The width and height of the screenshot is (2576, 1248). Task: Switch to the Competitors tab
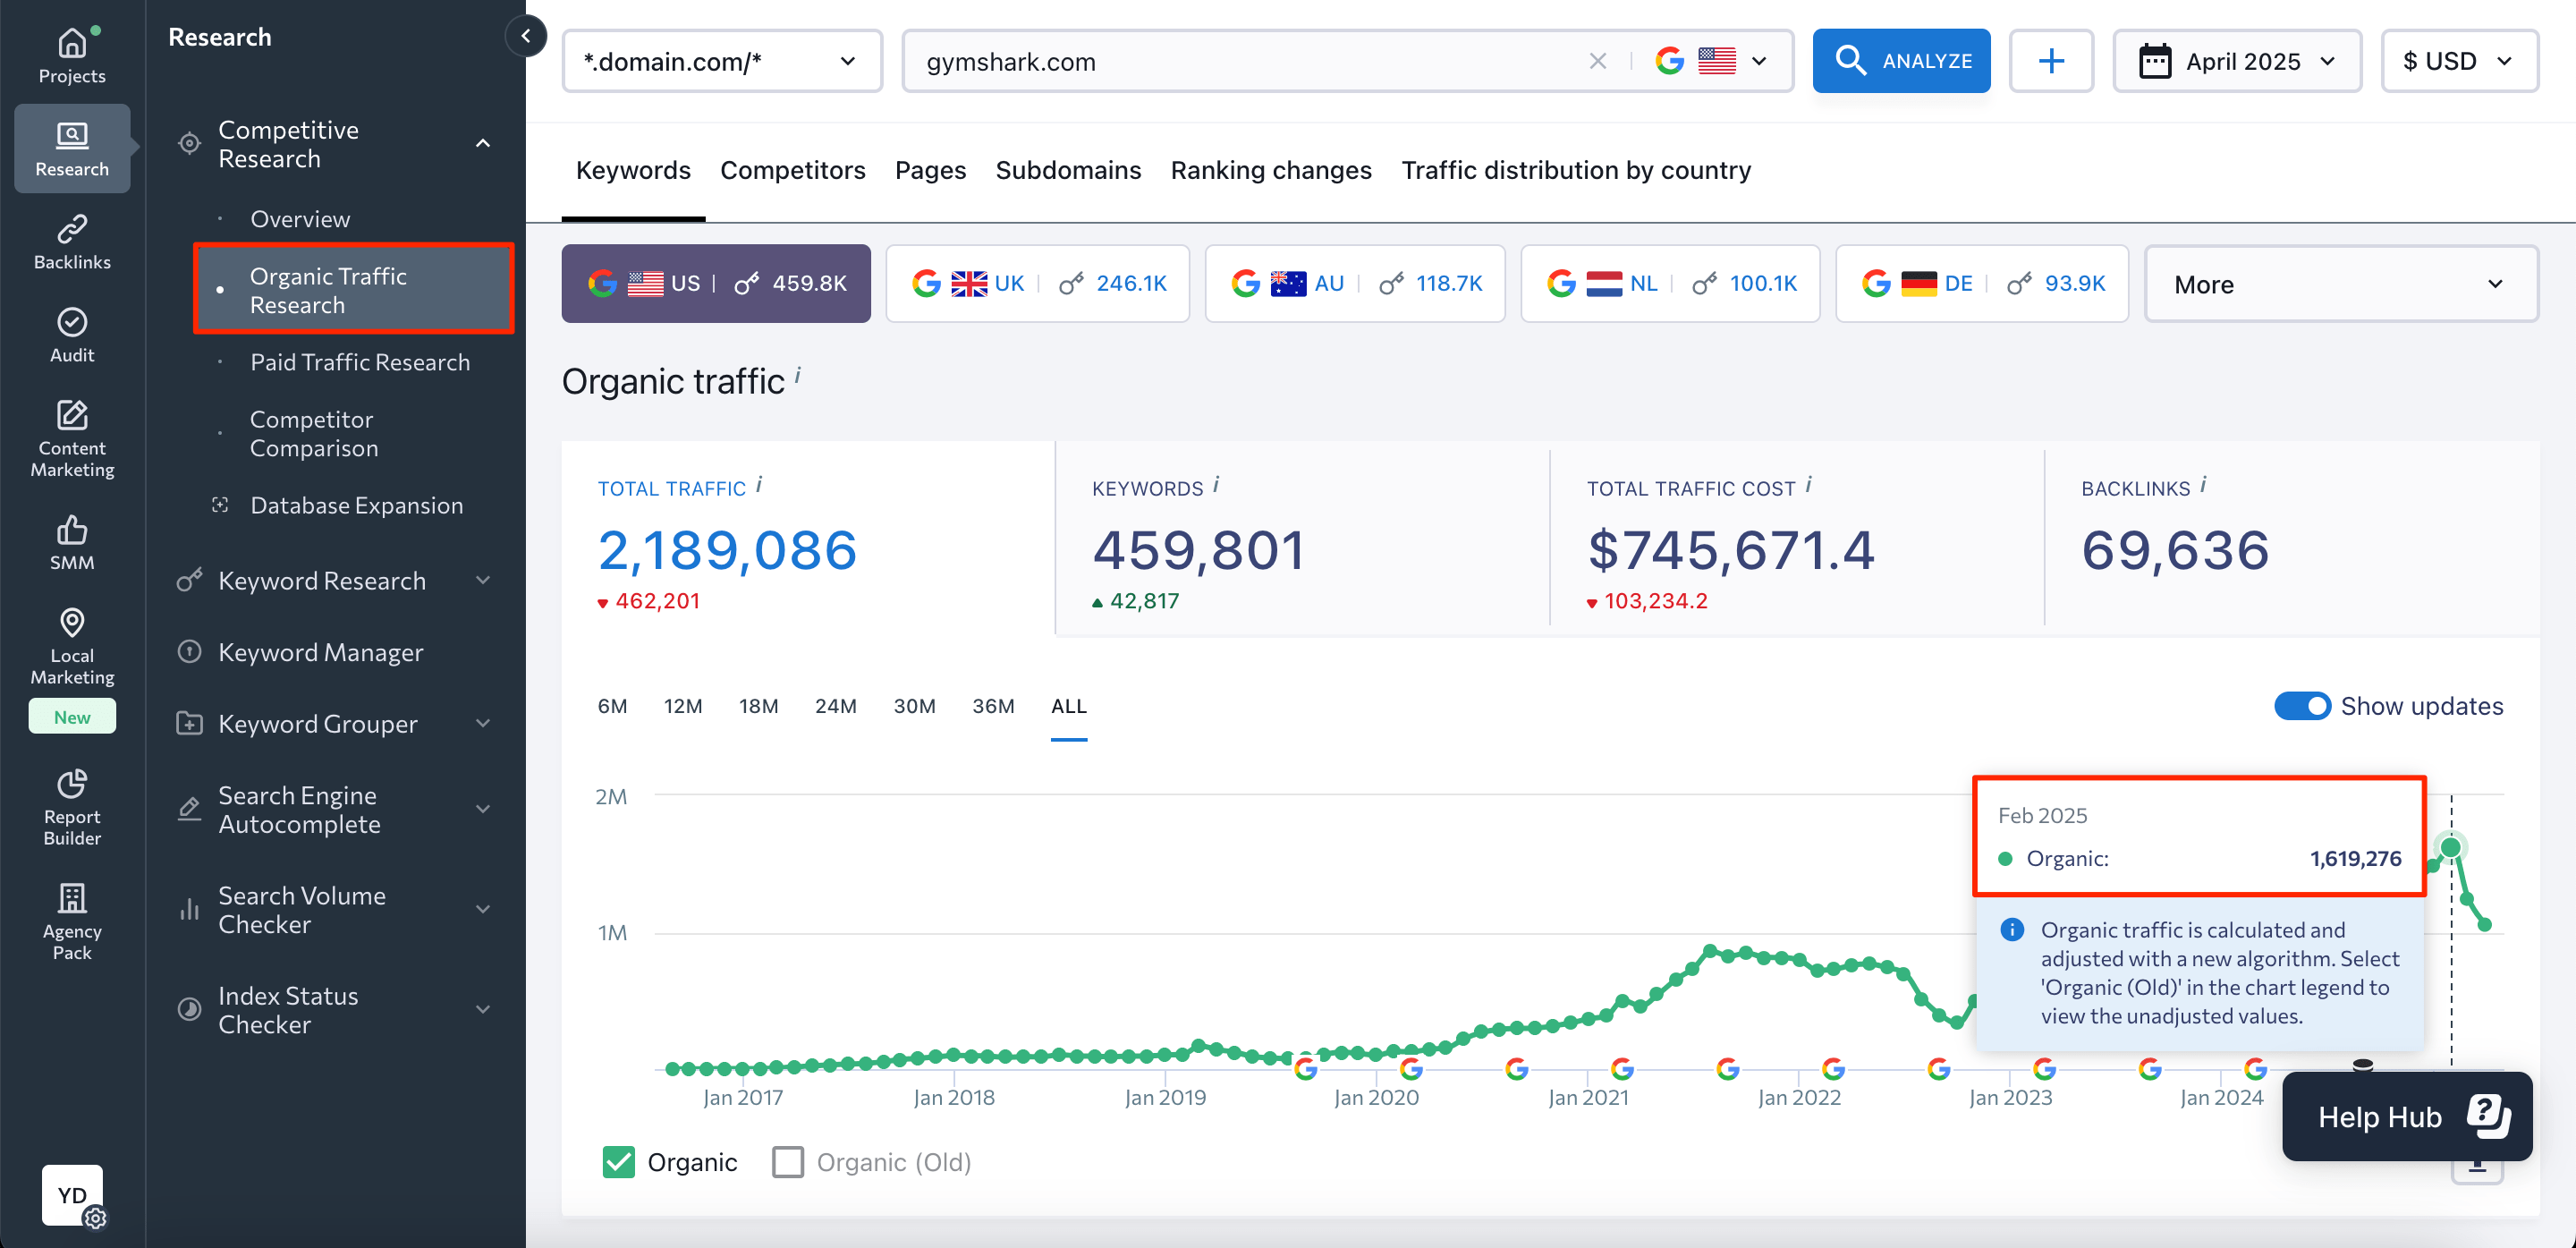(793, 171)
